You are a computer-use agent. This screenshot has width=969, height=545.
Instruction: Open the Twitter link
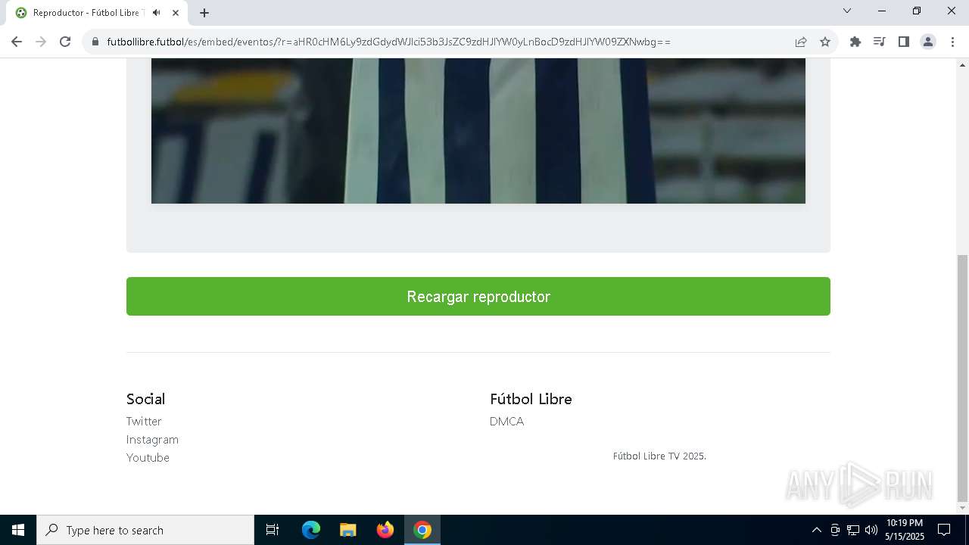click(144, 421)
